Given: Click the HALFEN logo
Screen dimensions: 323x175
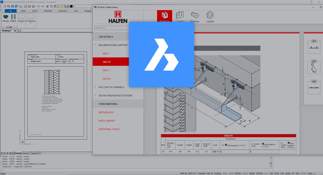Looking at the screenshot, I should coord(118,17).
